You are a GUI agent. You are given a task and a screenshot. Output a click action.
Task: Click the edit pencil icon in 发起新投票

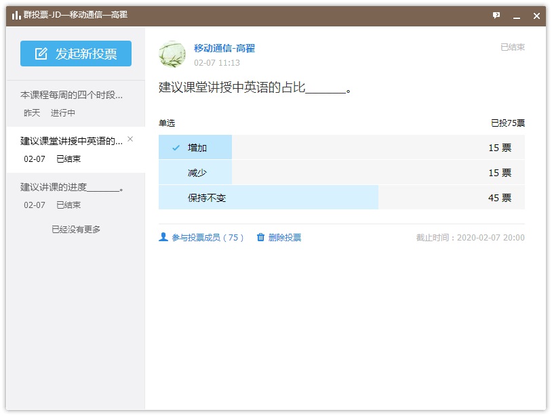(x=41, y=54)
